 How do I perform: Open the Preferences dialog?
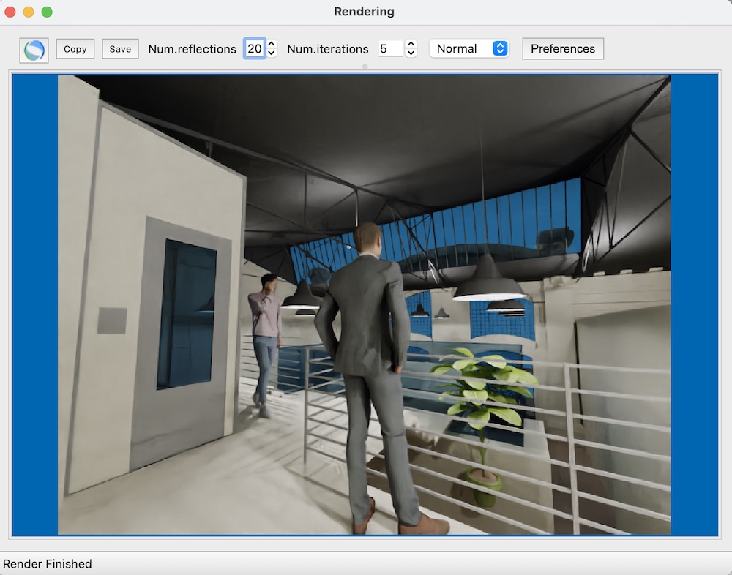coord(562,49)
